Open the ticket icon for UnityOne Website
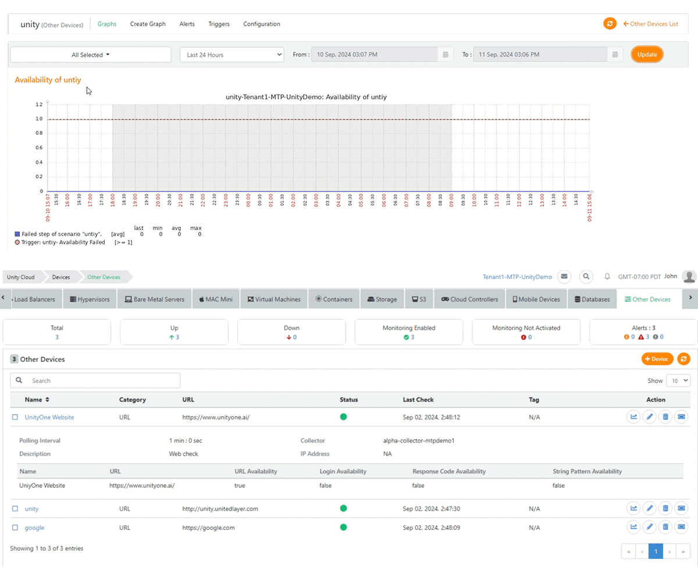The width and height of the screenshot is (698, 581). 681,417
